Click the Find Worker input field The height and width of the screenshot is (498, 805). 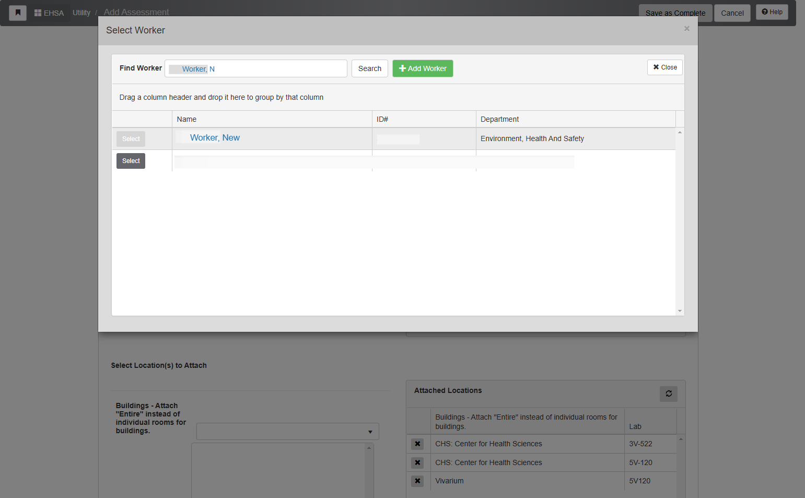256,68
